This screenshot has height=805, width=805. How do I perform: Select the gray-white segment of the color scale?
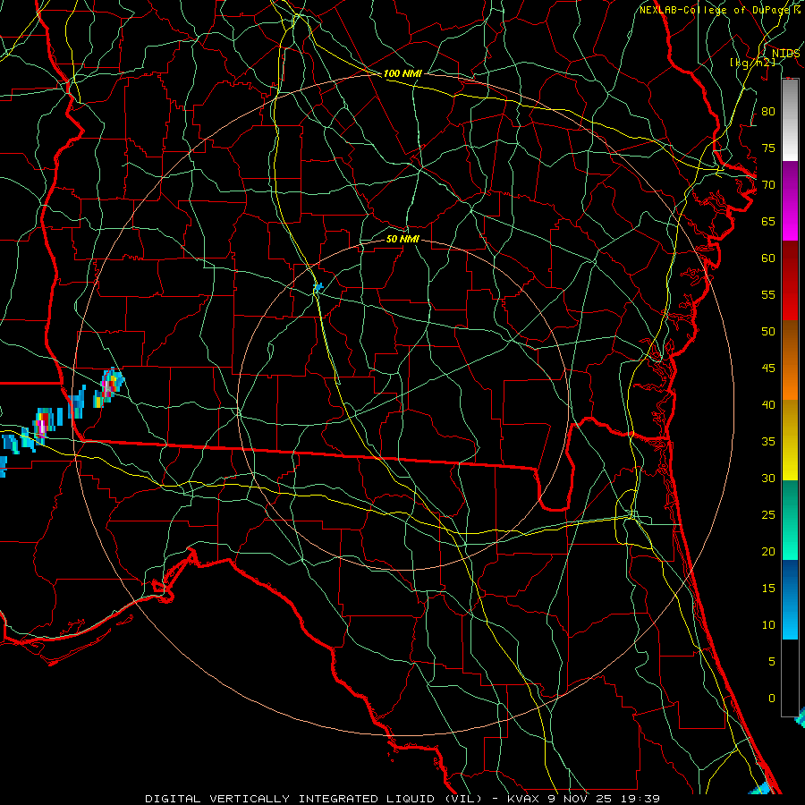(x=790, y=120)
